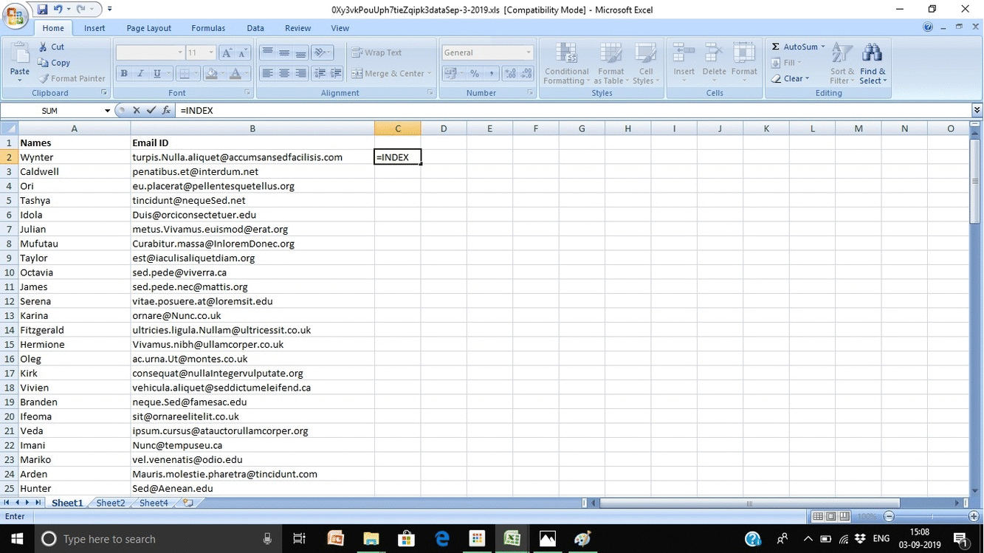This screenshot has height=553, width=984.
Task: Click the taskbar search box
Action: (x=156, y=539)
